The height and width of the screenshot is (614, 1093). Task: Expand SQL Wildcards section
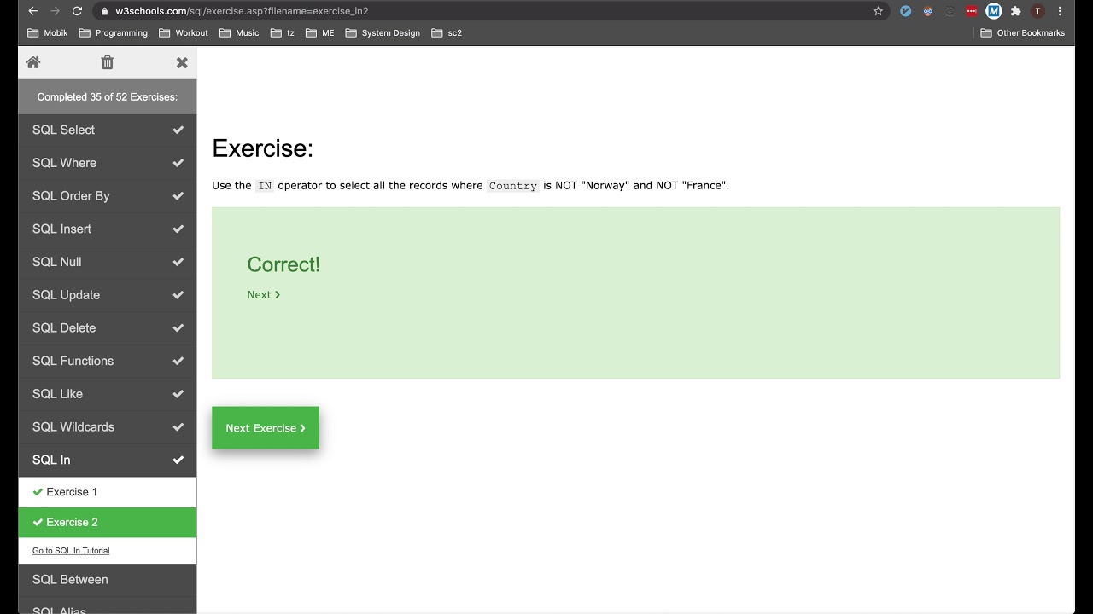(108, 426)
